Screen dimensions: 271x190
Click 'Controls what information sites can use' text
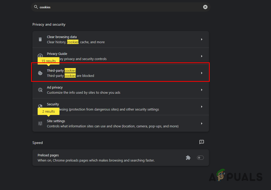pyautogui.click(x=113, y=126)
